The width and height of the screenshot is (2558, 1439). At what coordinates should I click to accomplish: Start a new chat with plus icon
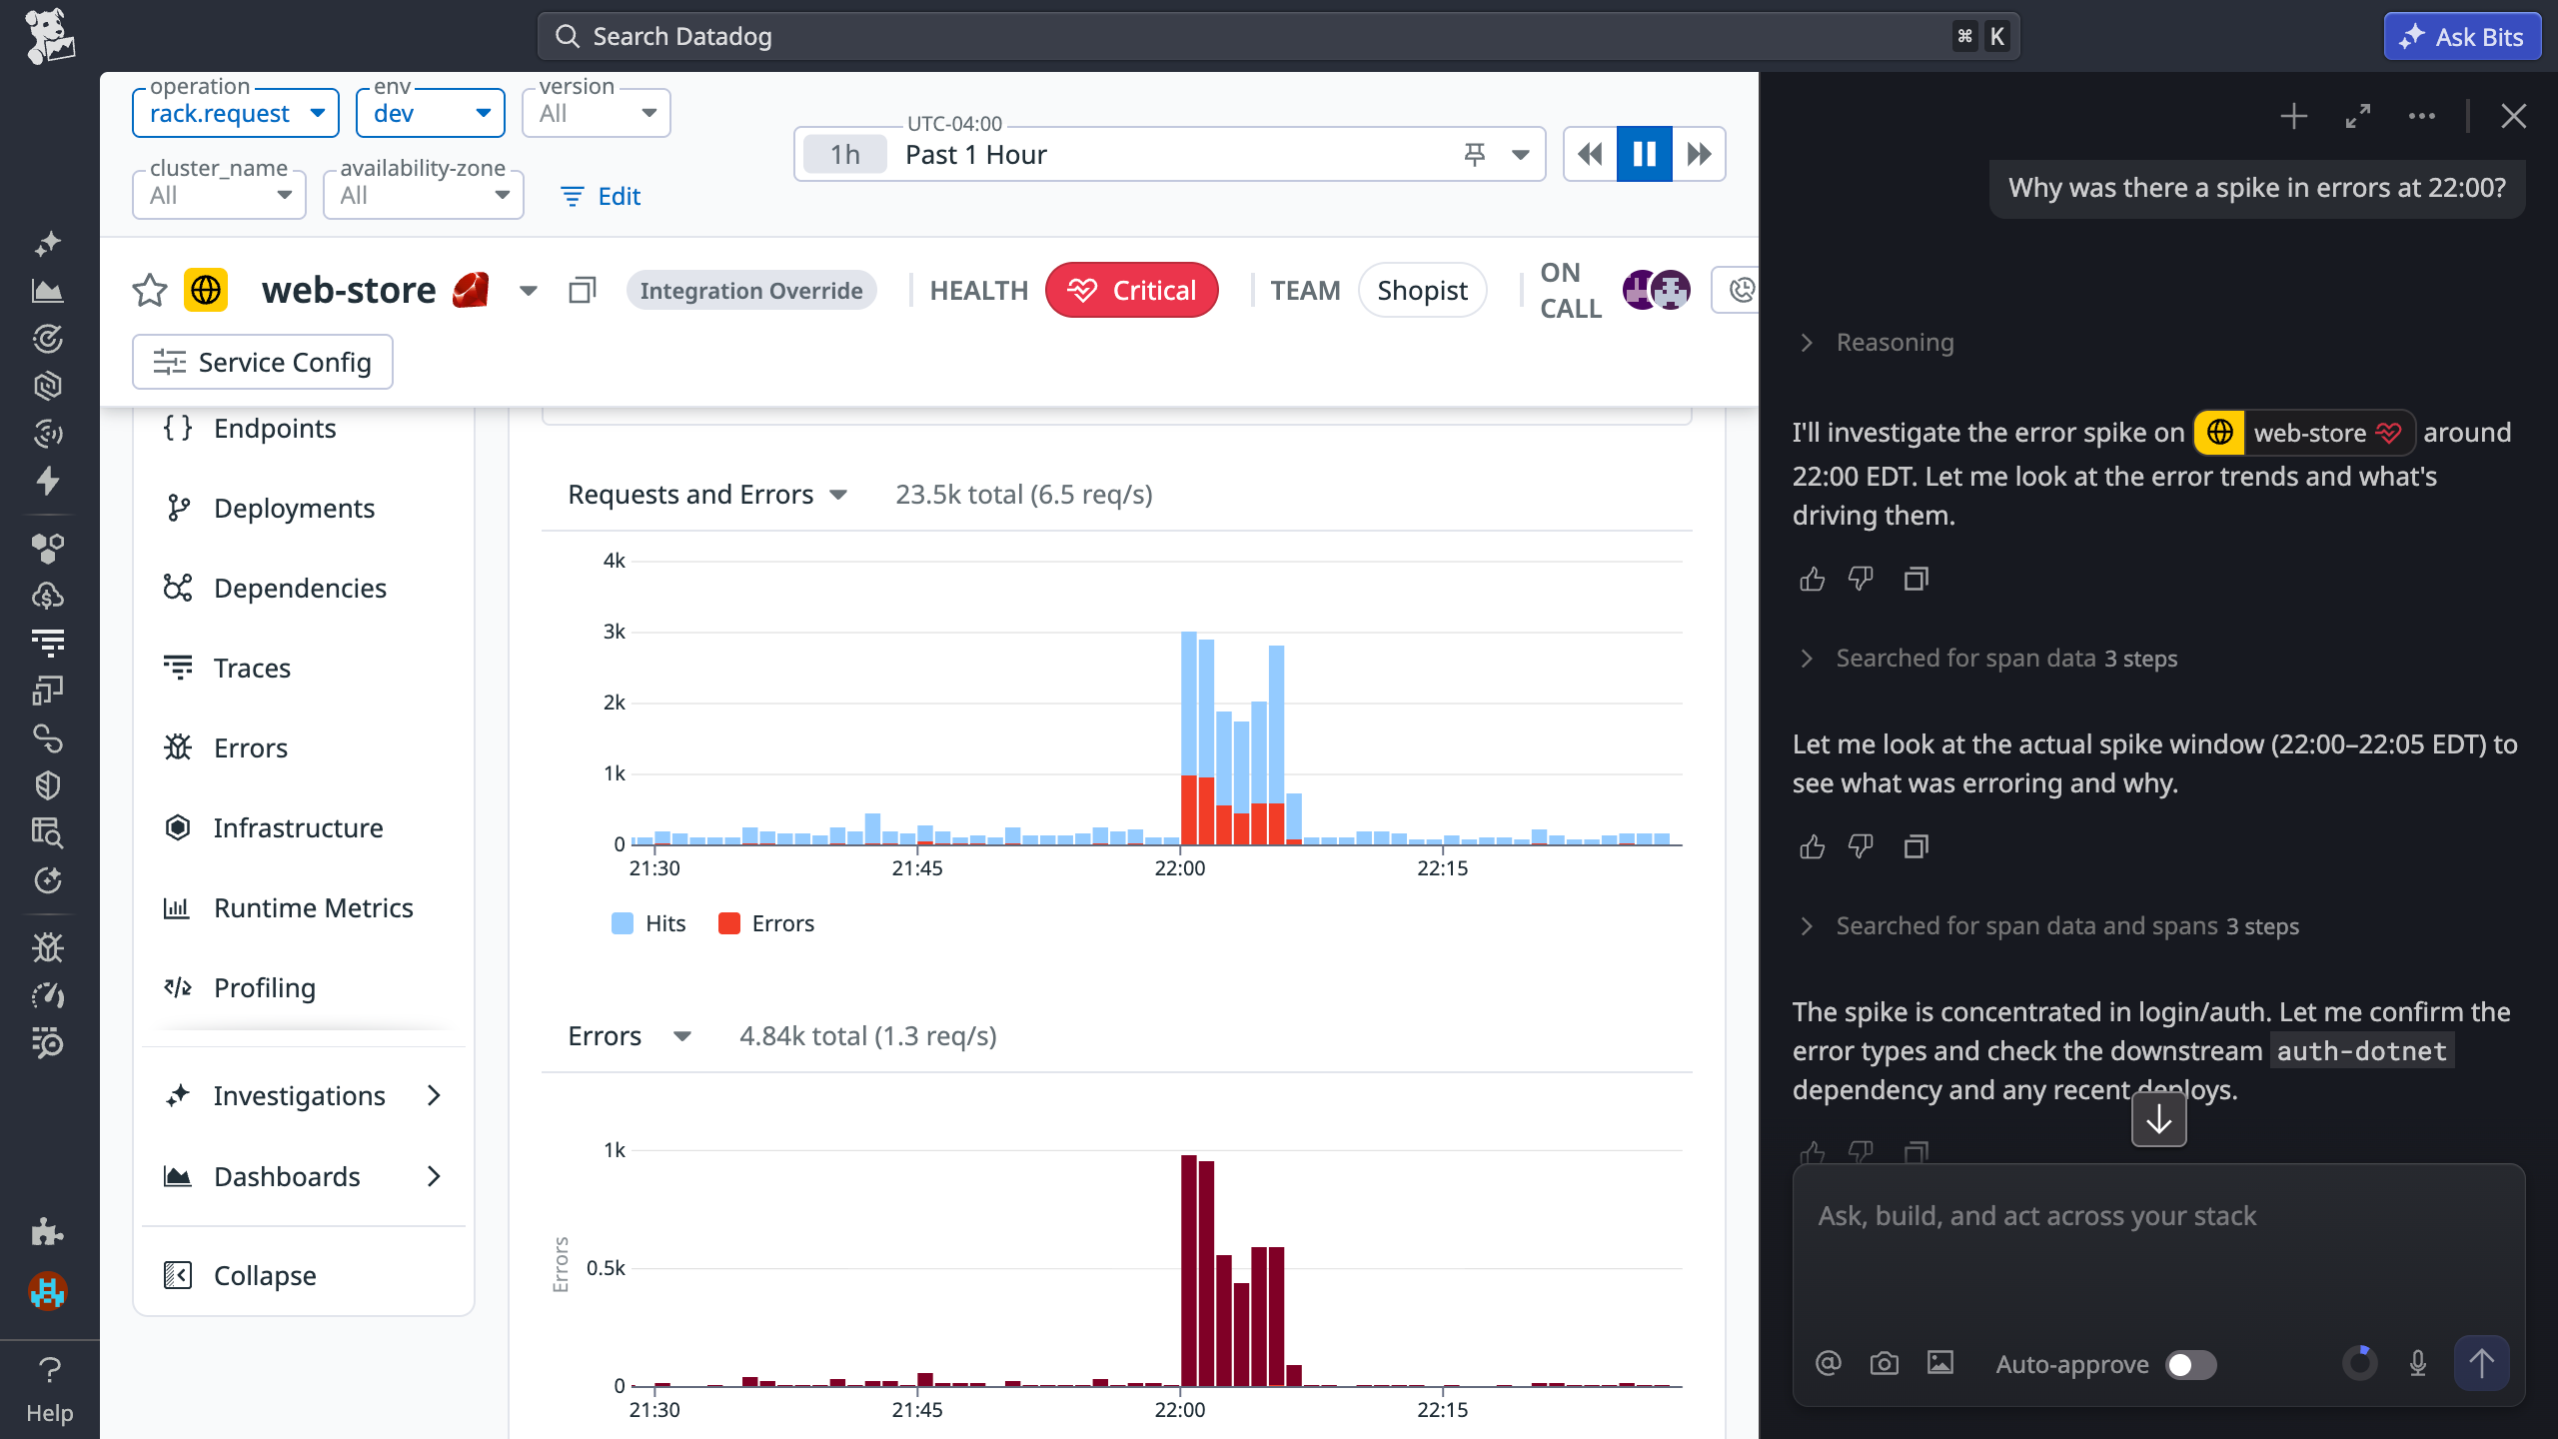click(x=2294, y=117)
